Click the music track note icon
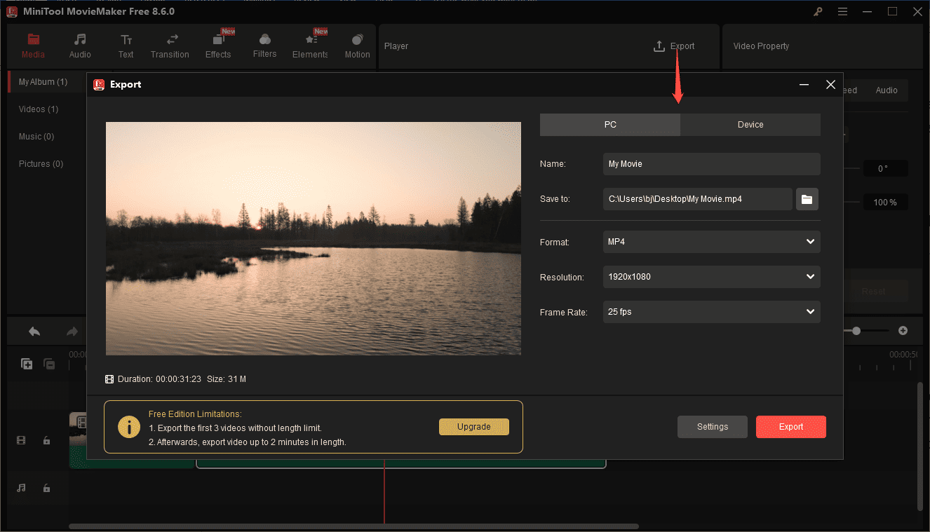 (x=21, y=488)
